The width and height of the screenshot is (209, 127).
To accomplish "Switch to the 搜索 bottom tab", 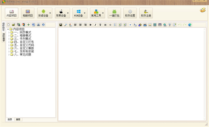I will coord(18,119).
